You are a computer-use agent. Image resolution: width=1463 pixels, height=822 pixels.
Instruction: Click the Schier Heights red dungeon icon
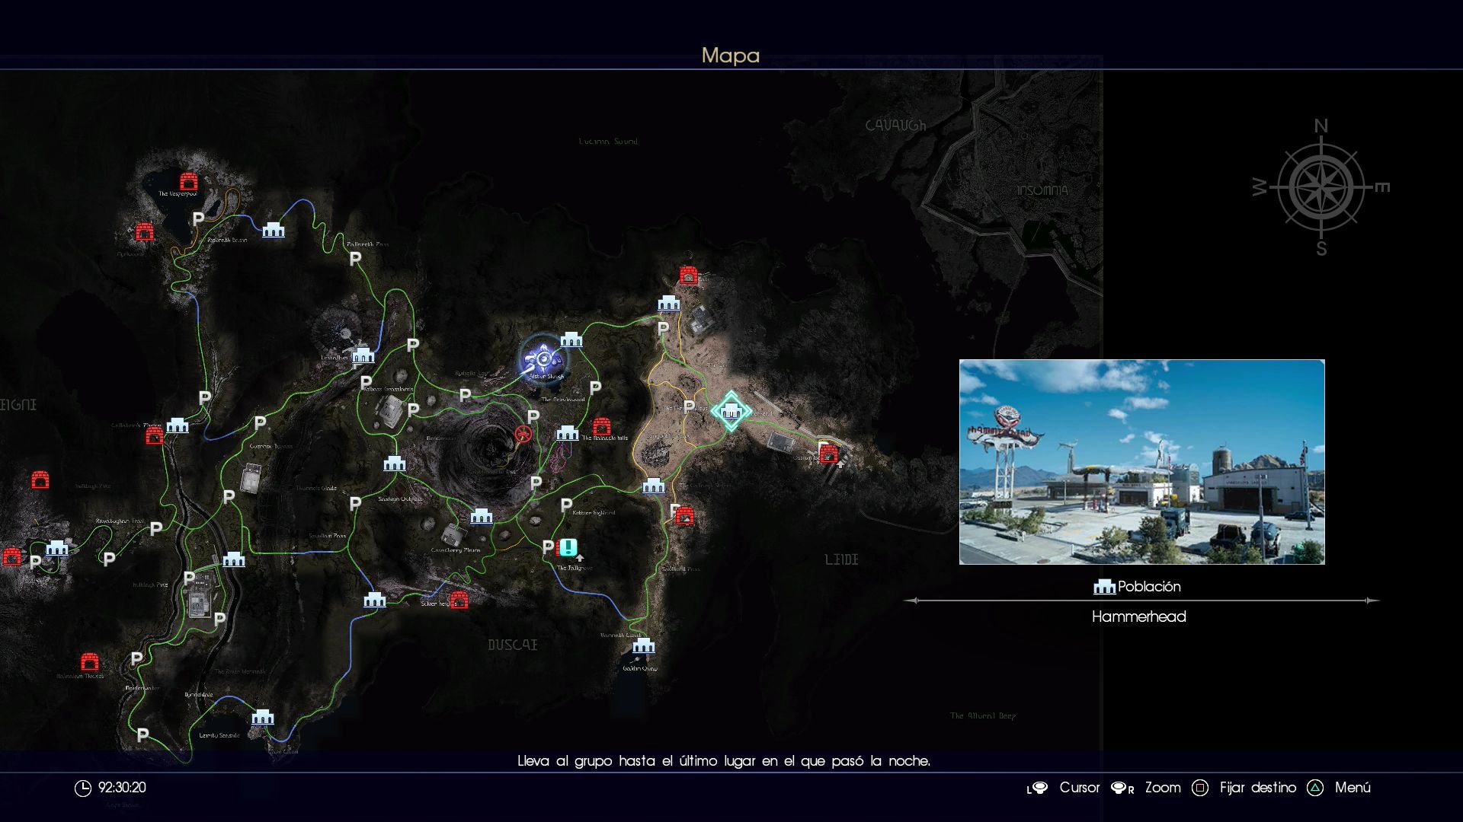(459, 601)
